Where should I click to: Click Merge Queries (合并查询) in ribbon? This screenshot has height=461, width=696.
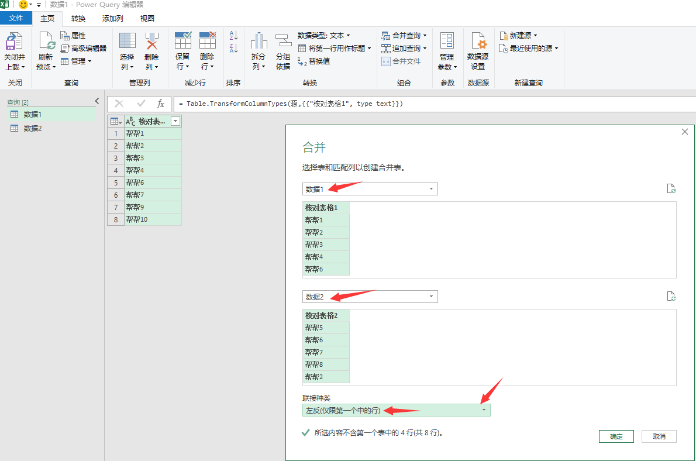point(404,36)
